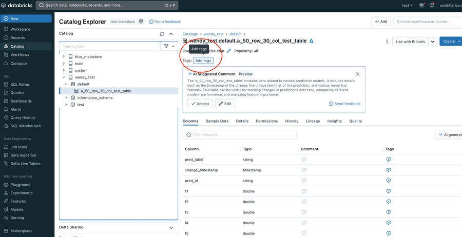Dismiss the AI Suggested Comment card

point(357,74)
